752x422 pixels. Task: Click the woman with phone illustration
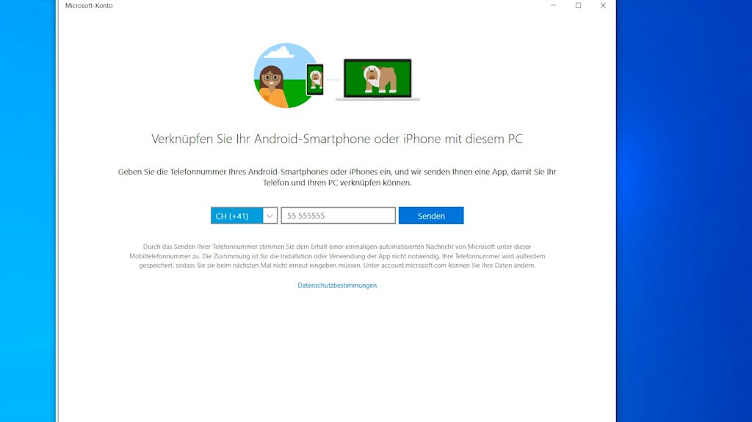(x=288, y=76)
